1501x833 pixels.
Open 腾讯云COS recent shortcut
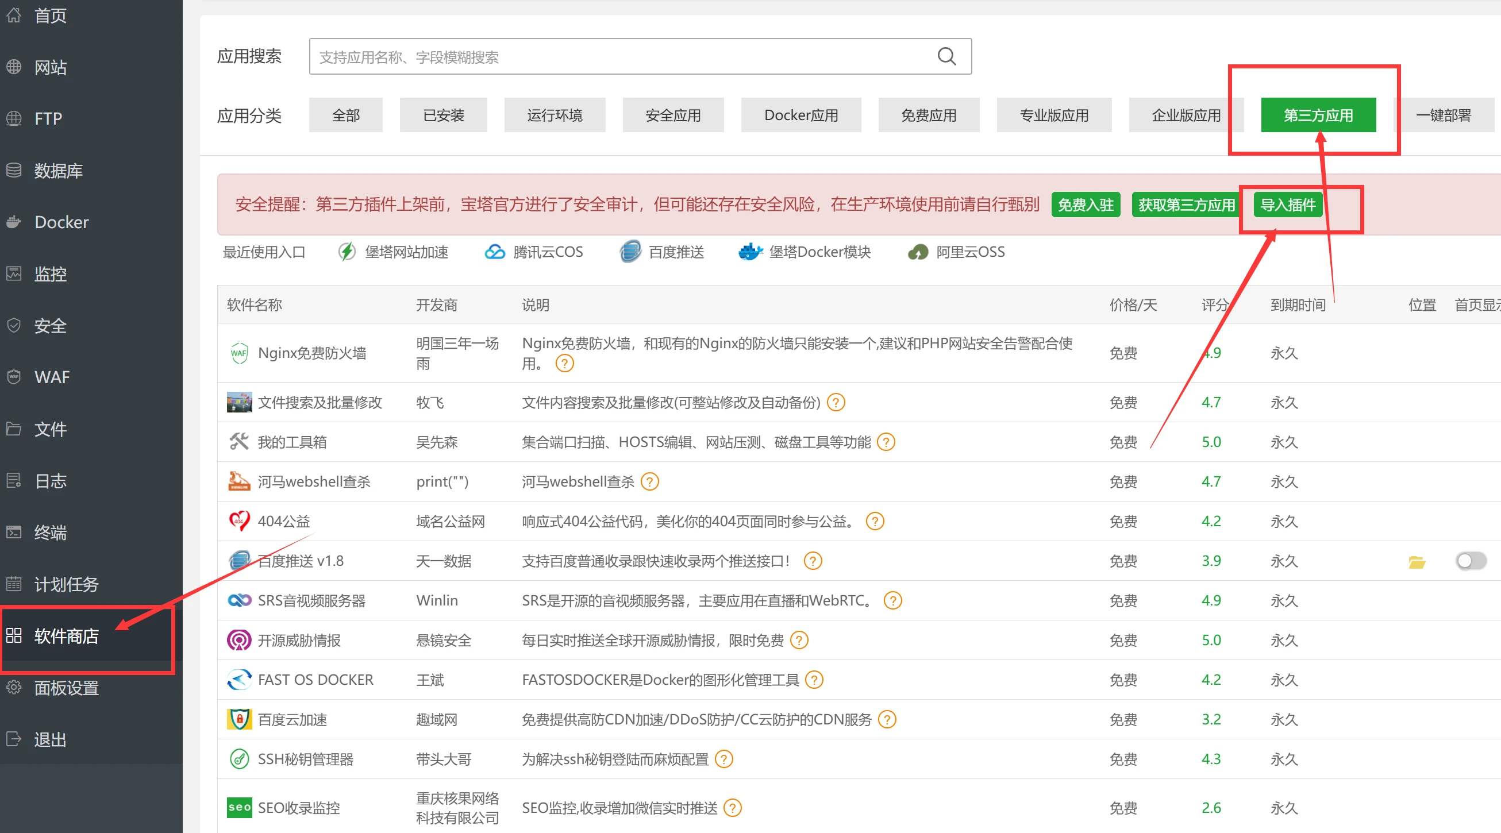coord(533,252)
